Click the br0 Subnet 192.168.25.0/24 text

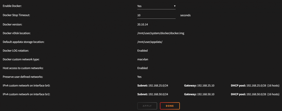(153, 85)
